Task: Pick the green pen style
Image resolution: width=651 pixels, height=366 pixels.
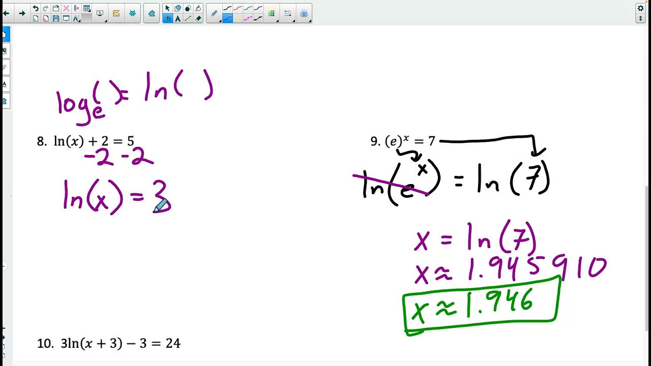Action: [248, 9]
